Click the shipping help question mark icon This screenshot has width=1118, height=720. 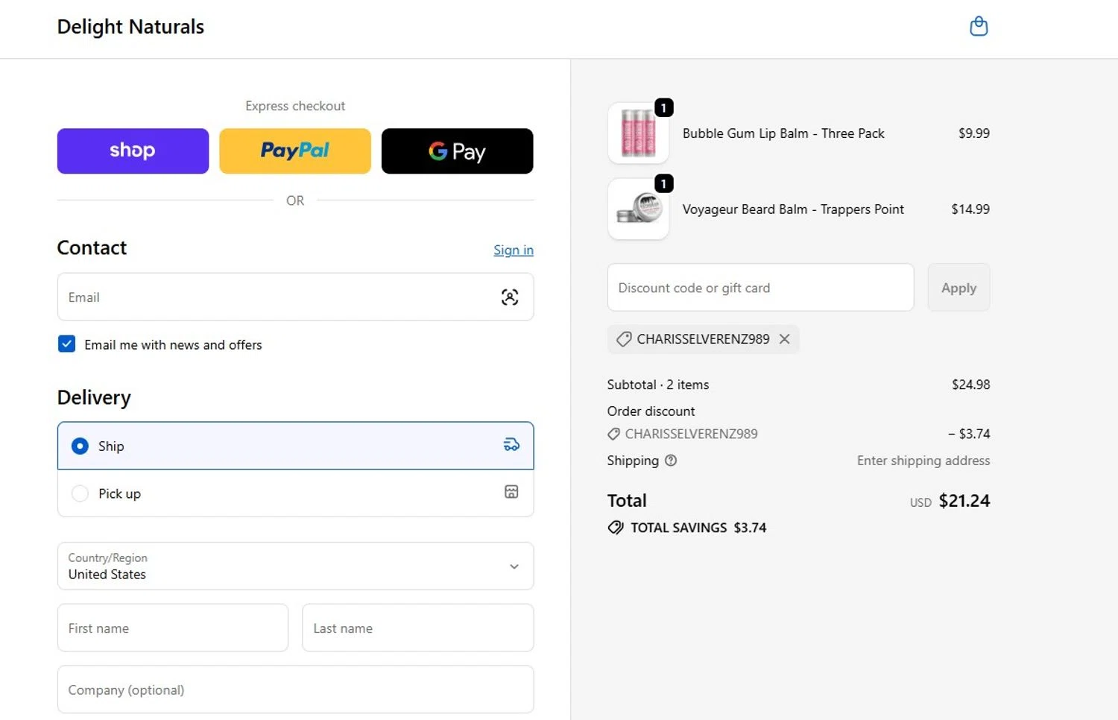point(671,461)
